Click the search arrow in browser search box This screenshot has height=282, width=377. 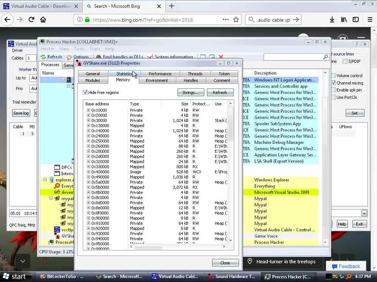[296, 20]
